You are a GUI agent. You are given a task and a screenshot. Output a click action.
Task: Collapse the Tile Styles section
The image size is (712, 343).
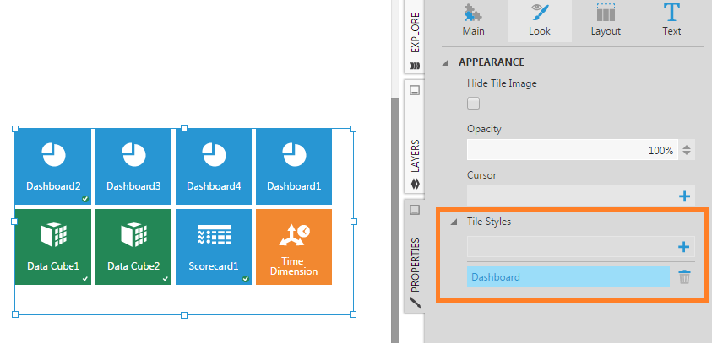454,222
